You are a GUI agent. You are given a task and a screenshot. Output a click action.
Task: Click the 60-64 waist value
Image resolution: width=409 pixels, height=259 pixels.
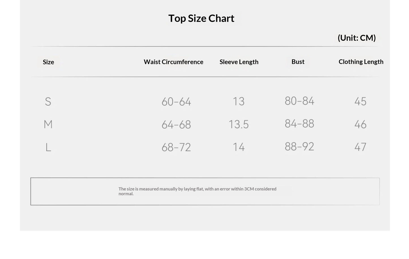pos(176,102)
